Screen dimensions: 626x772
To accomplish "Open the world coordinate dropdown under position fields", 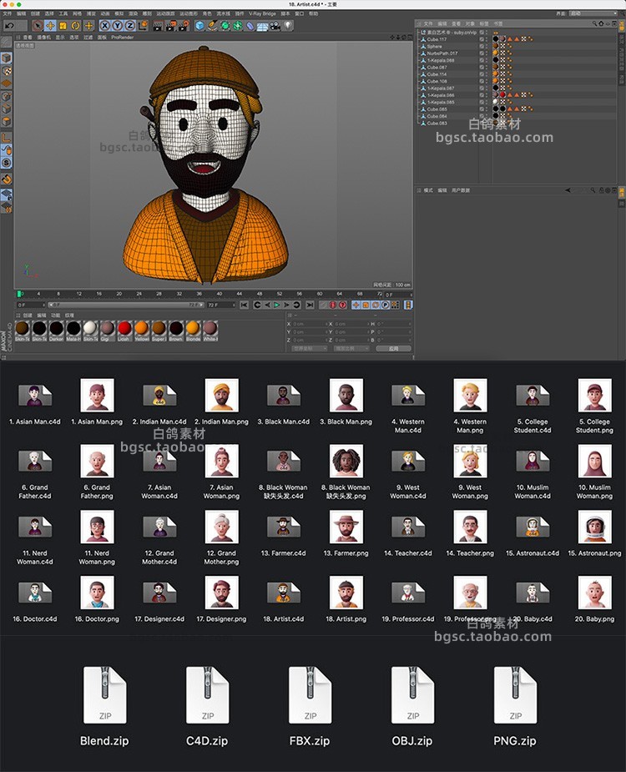I will [310, 349].
